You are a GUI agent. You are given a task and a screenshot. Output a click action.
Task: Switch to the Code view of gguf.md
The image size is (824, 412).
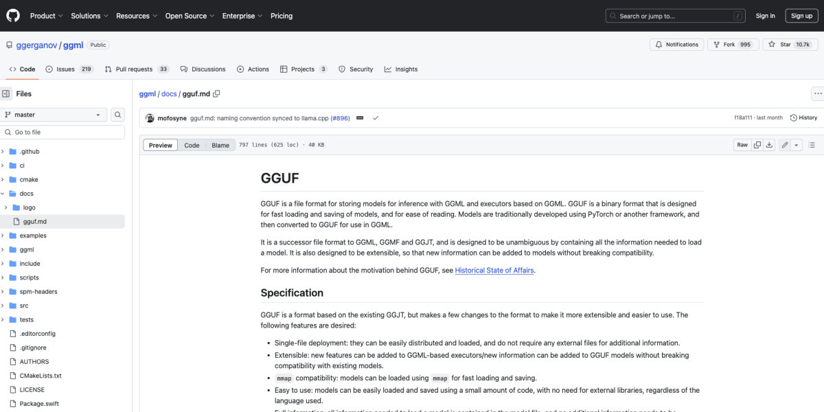point(192,145)
